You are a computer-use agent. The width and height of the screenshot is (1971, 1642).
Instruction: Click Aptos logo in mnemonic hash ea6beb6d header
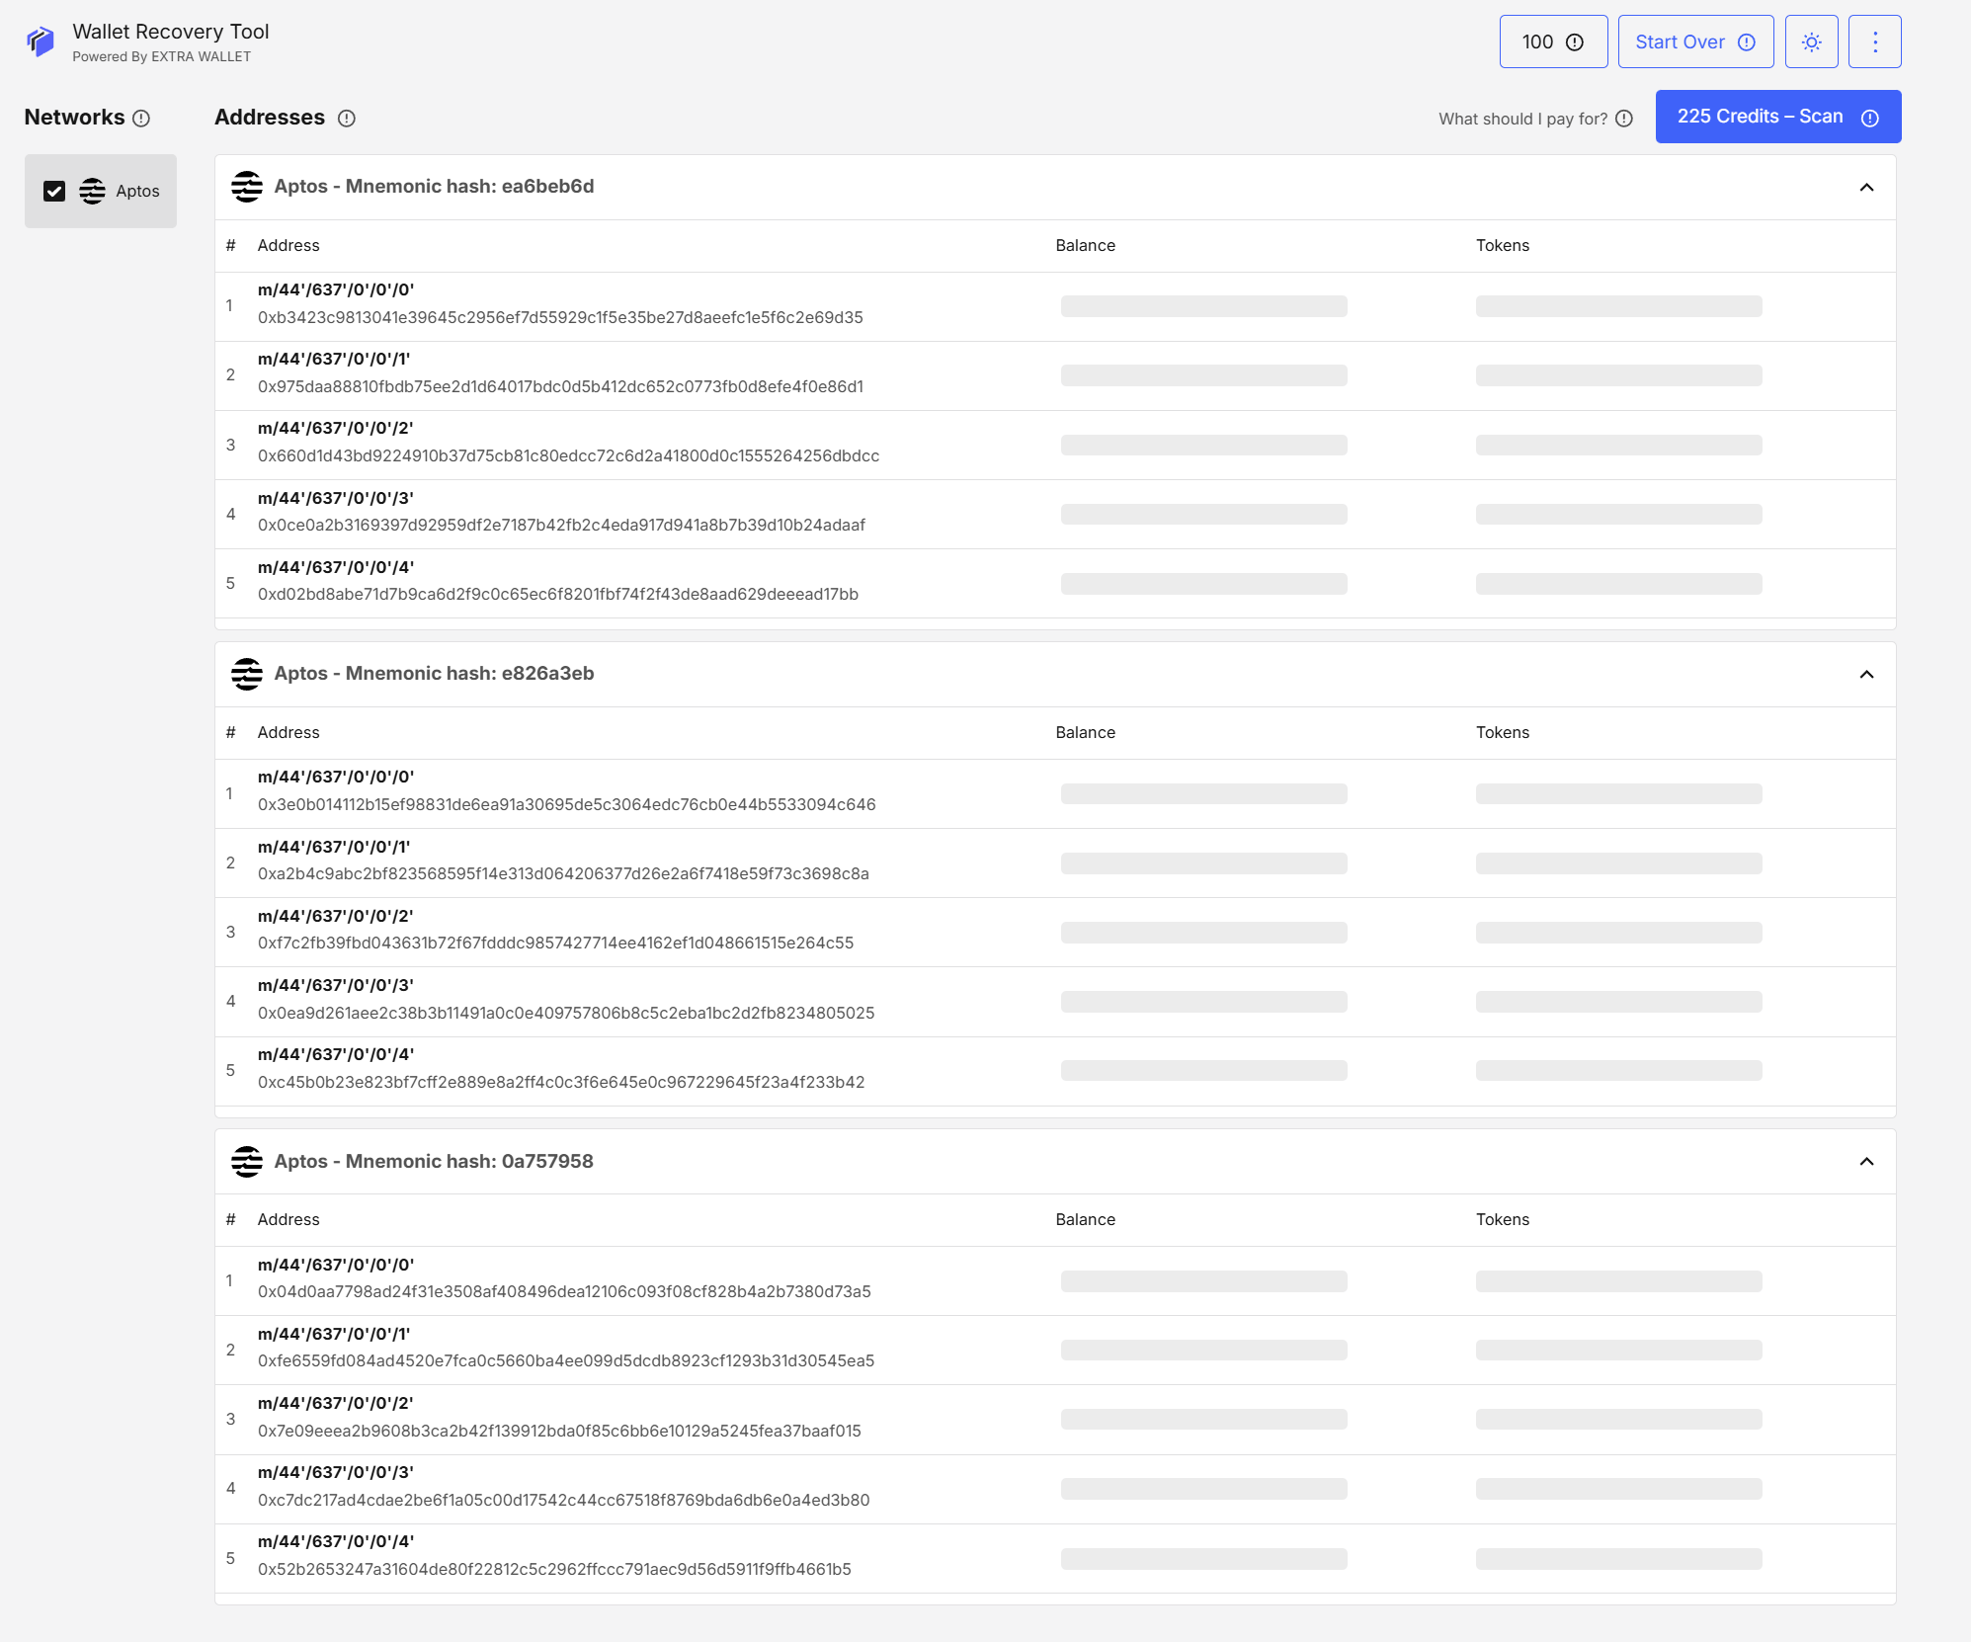coord(247,187)
